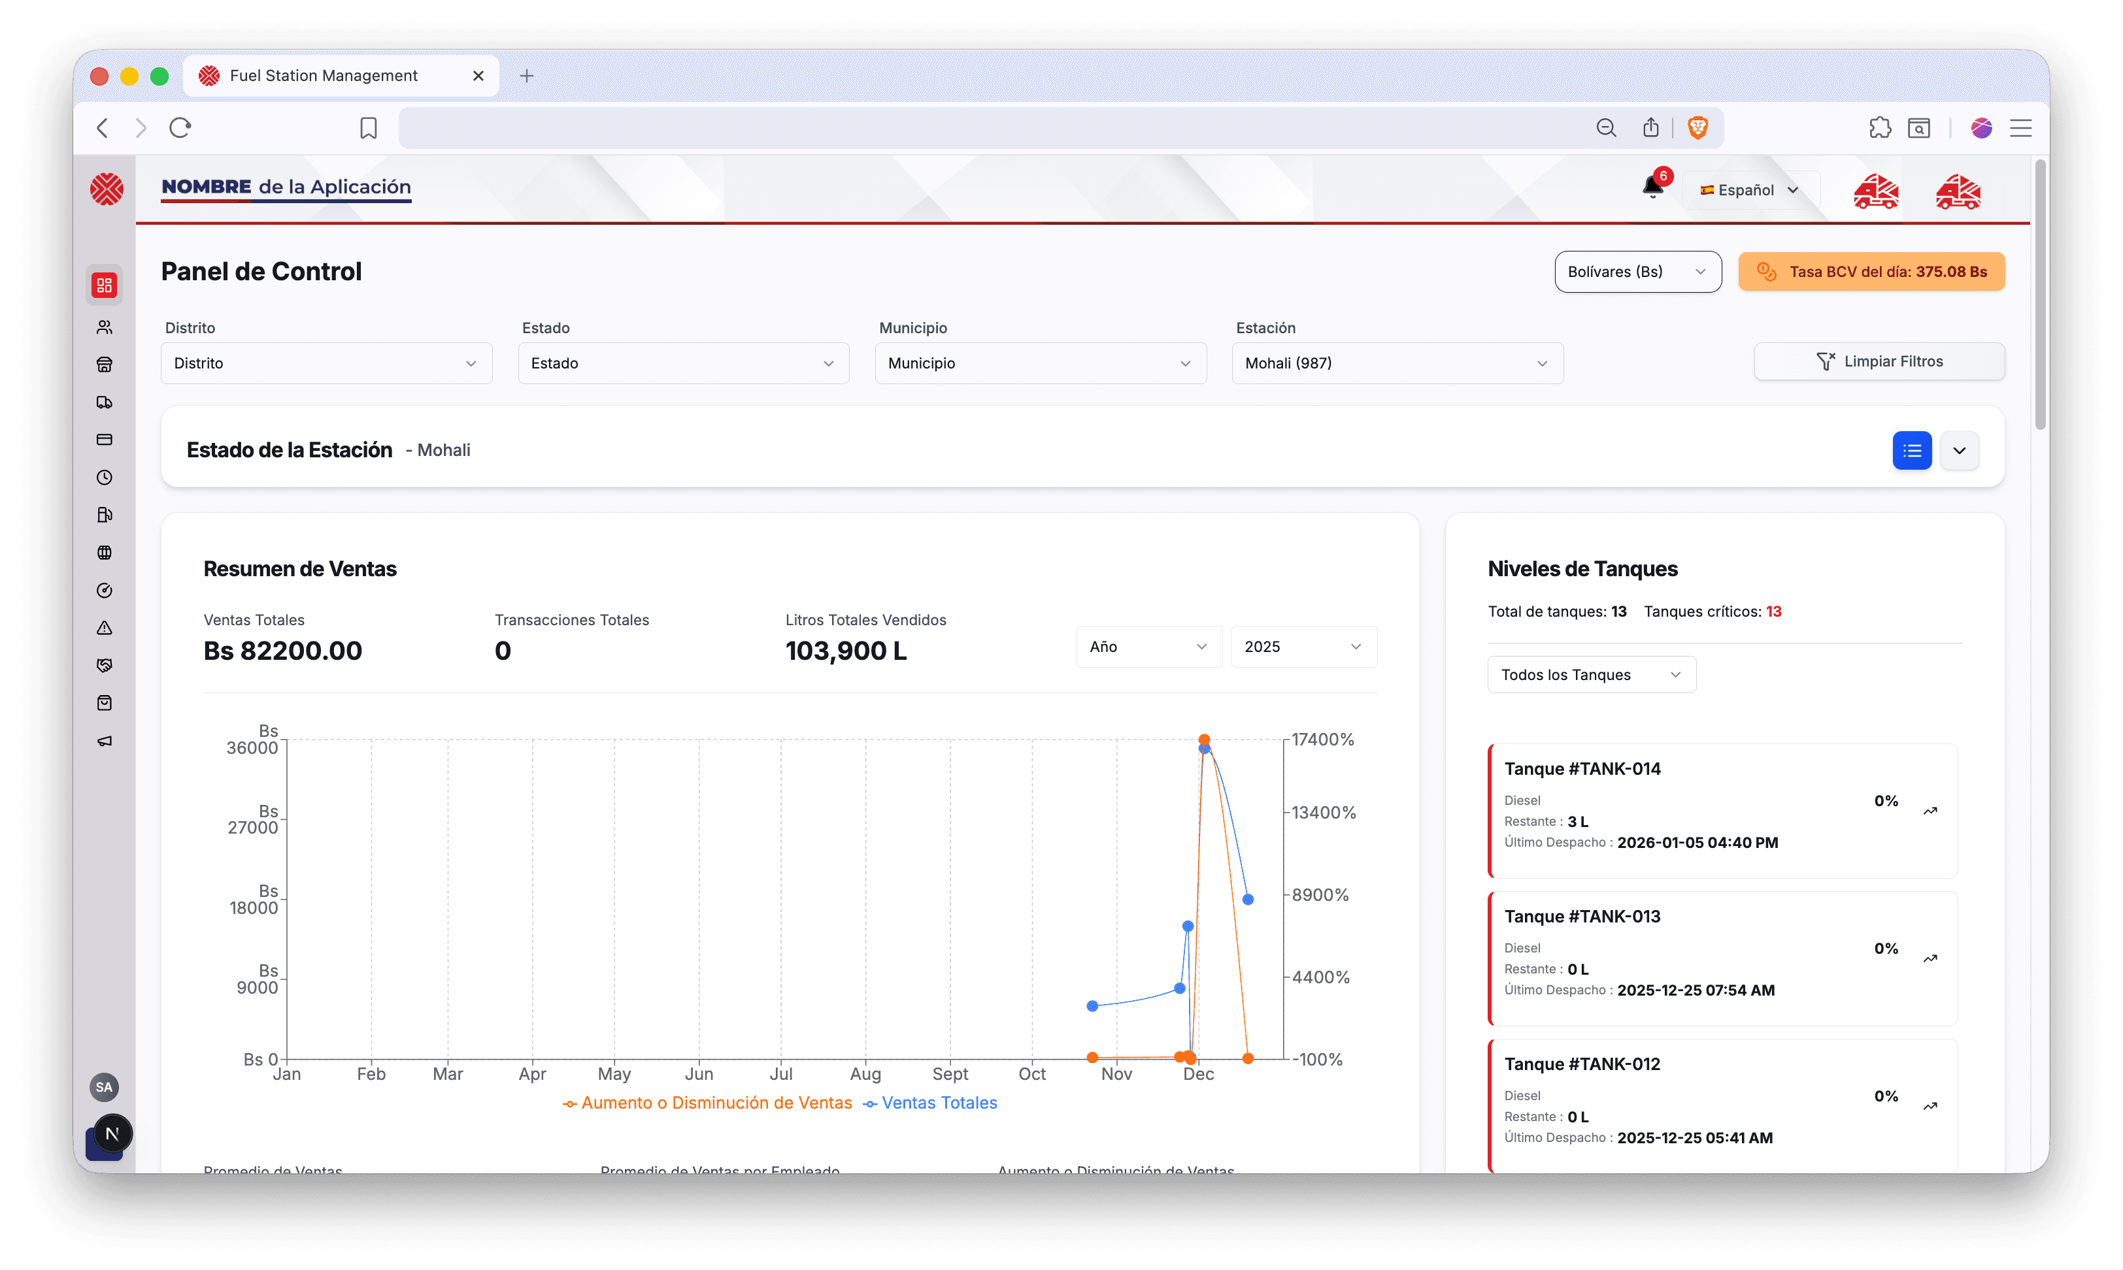Go back with the browser back arrow

[x=103, y=127]
